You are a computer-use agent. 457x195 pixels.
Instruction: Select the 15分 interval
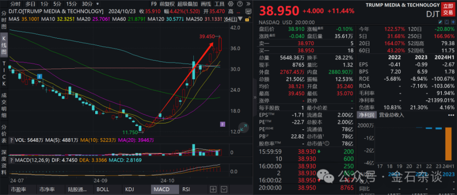71,4
